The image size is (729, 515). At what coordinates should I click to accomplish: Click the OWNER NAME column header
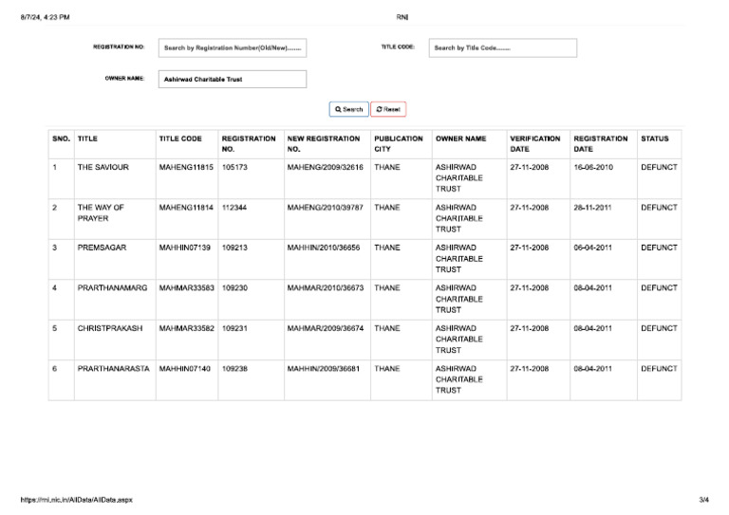coord(460,138)
